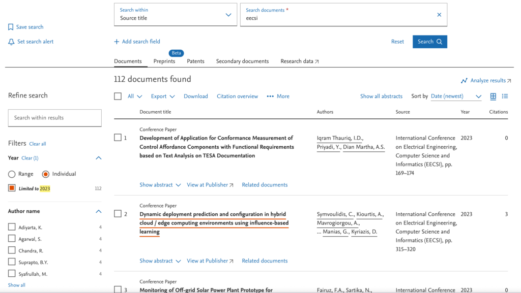
Task: Open the Patents tab
Action: [x=195, y=61]
